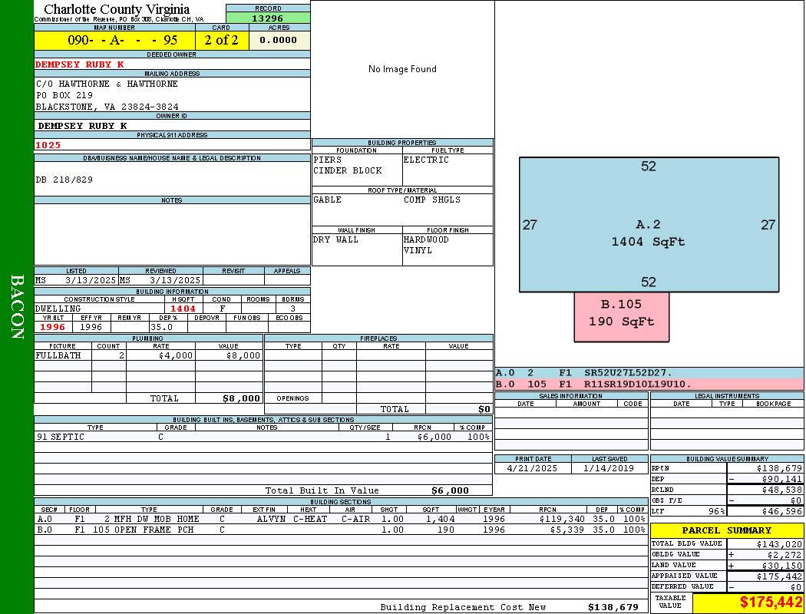Click the yellow Parcel Summary header

[726, 530]
